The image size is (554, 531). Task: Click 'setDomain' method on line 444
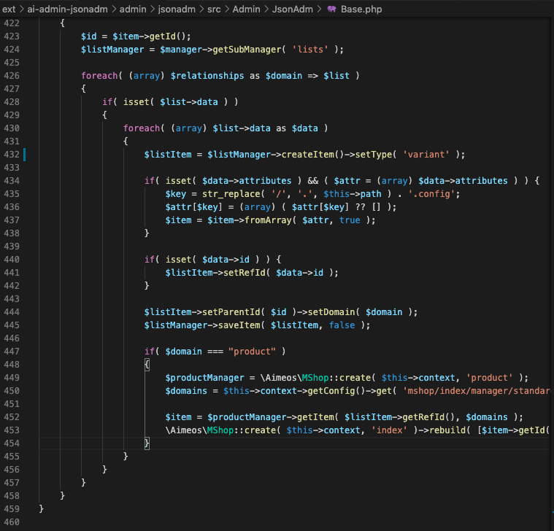point(331,312)
